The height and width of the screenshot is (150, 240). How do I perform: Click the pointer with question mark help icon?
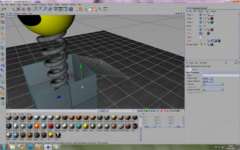coord(100,9)
